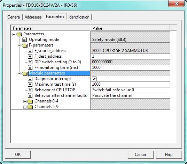Screen dimensions: 187x164
Task: Collapse the F-parameters node
Action: (x=19, y=46)
